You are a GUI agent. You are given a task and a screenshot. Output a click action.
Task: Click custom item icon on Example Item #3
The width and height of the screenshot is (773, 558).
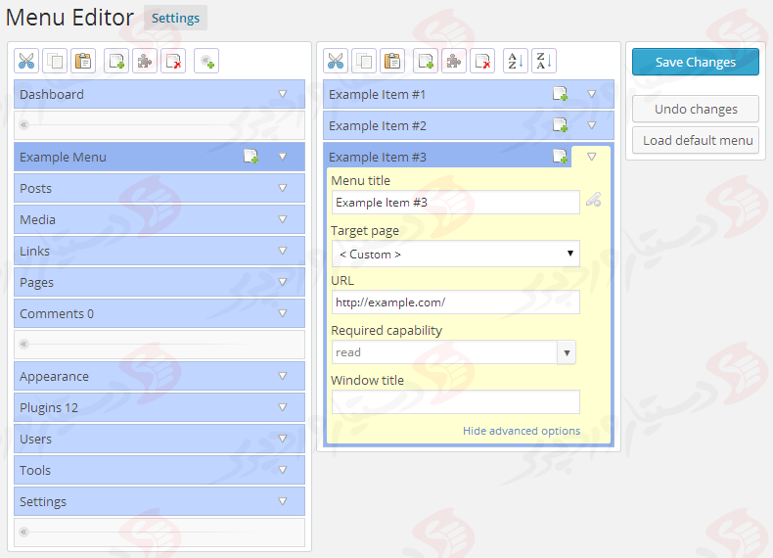(x=560, y=157)
